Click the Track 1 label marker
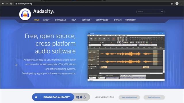 click(104, 67)
